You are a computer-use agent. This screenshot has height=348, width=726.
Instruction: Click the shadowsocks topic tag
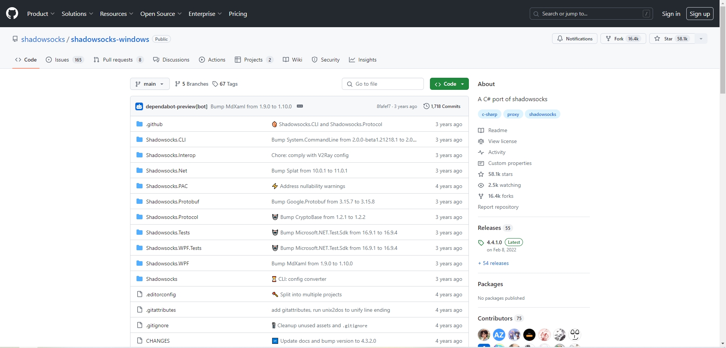click(542, 114)
